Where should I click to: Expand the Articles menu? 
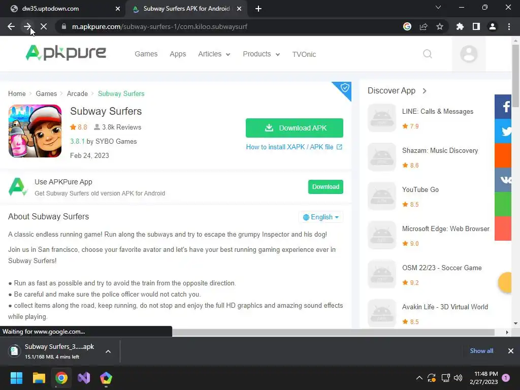[214, 54]
